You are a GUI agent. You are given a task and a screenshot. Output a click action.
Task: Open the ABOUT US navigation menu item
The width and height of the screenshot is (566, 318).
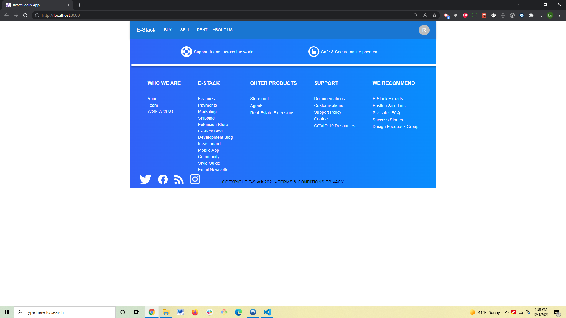click(x=222, y=30)
